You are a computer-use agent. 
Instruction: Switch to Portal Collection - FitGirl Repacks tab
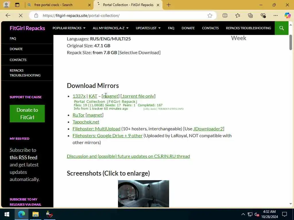click(128, 5)
